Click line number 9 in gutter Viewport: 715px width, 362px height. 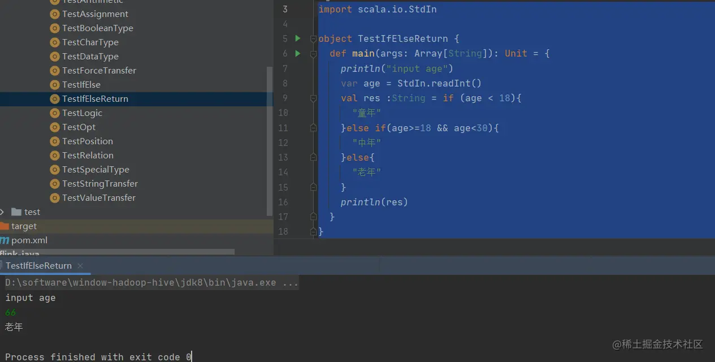click(x=285, y=98)
